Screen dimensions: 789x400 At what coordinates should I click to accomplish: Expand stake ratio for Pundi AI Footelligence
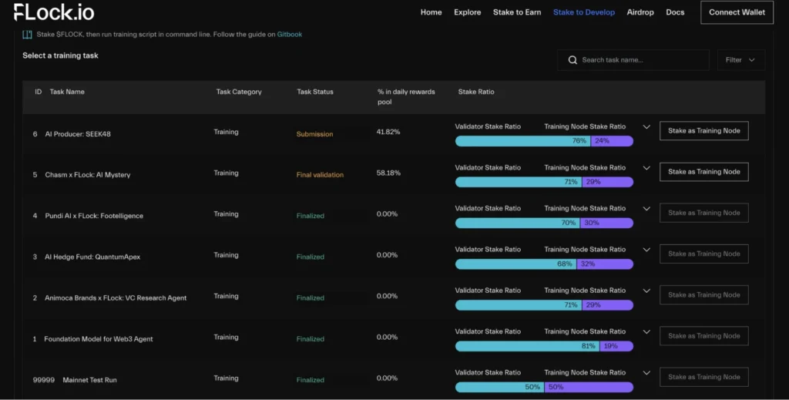[x=646, y=209]
